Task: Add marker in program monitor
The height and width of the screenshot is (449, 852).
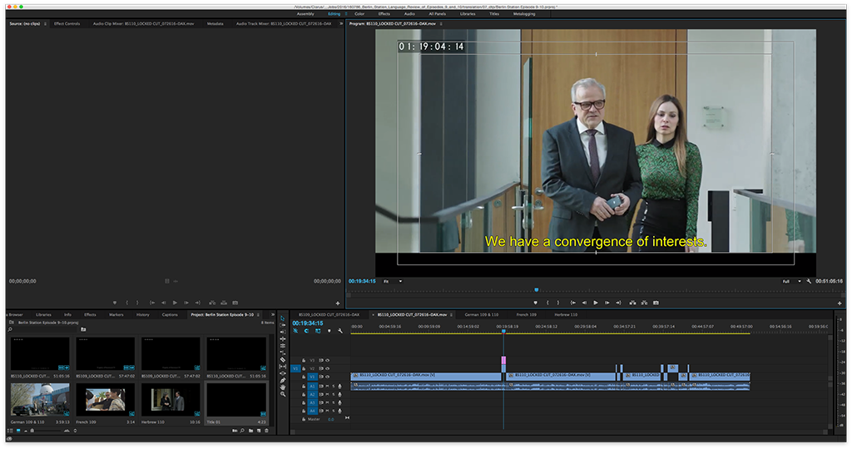Action: pyautogui.click(x=536, y=303)
